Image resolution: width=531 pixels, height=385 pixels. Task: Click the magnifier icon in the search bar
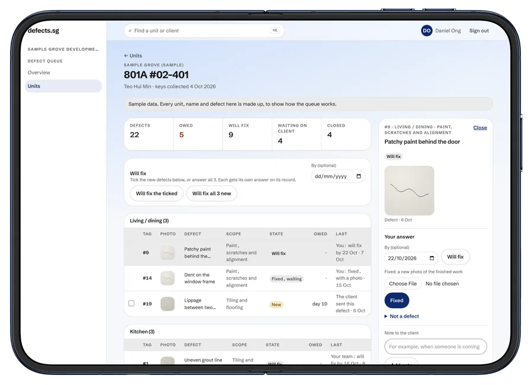[130, 31]
